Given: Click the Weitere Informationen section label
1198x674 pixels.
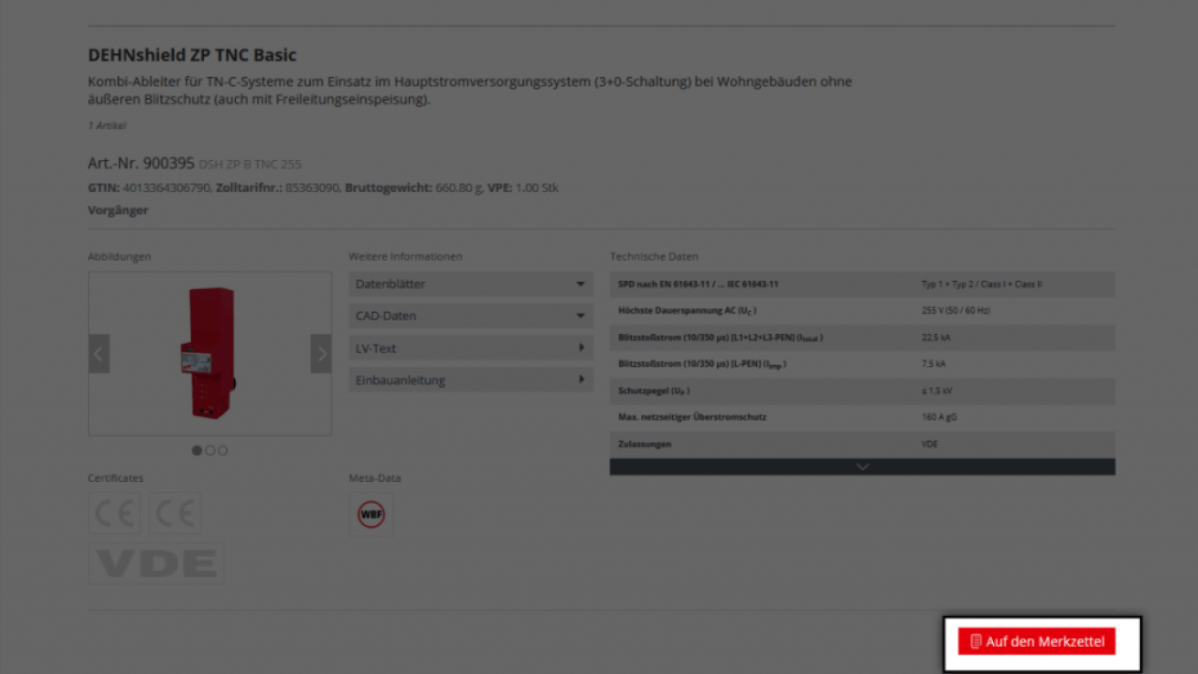Looking at the screenshot, I should coord(405,256).
